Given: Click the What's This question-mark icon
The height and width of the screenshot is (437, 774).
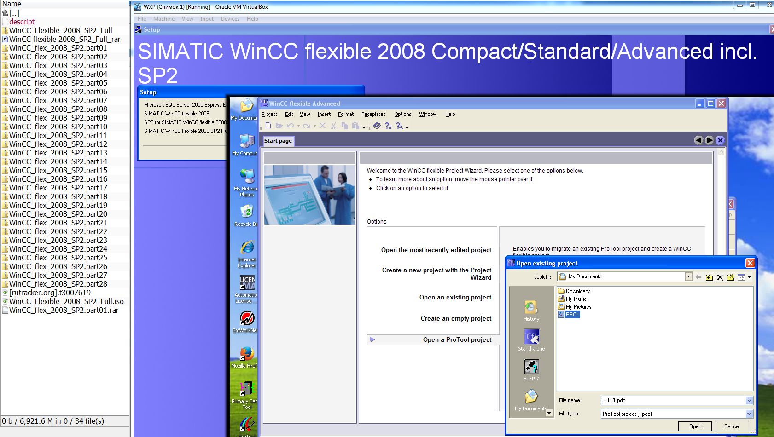Looking at the screenshot, I should coord(388,126).
